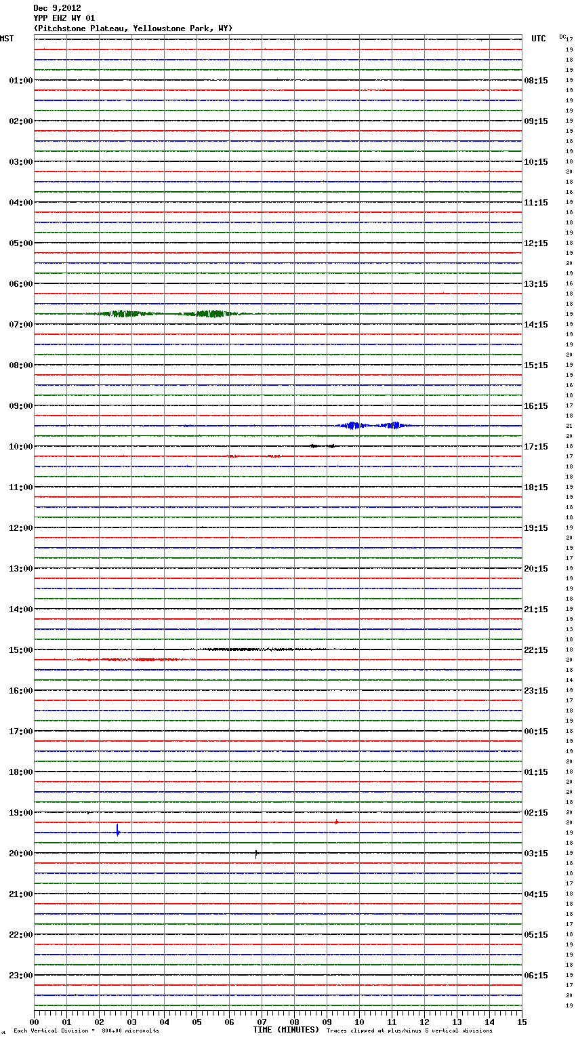The image size is (576, 1040).
Task: Click the 11:15 UTC time label
Action: (x=536, y=203)
